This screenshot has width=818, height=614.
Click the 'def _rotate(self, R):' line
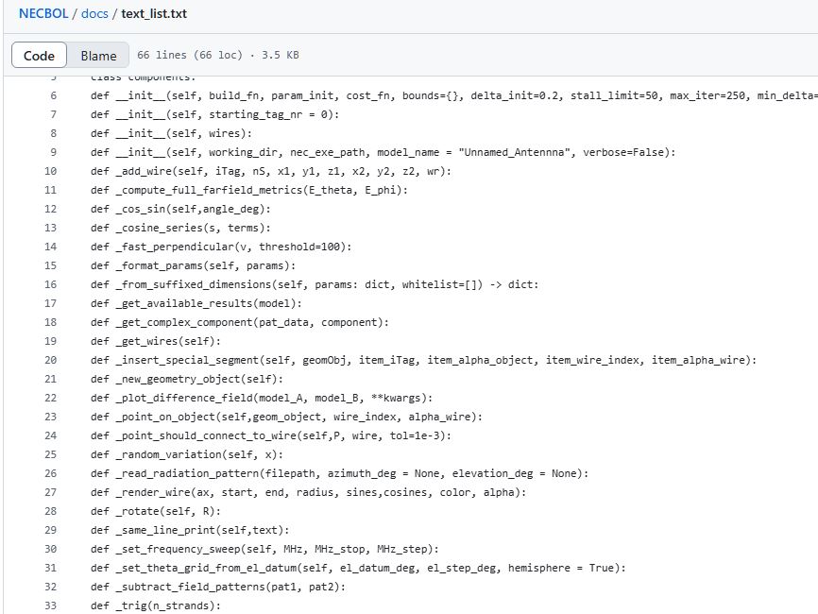pyautogui.click(x=156, y=511)
